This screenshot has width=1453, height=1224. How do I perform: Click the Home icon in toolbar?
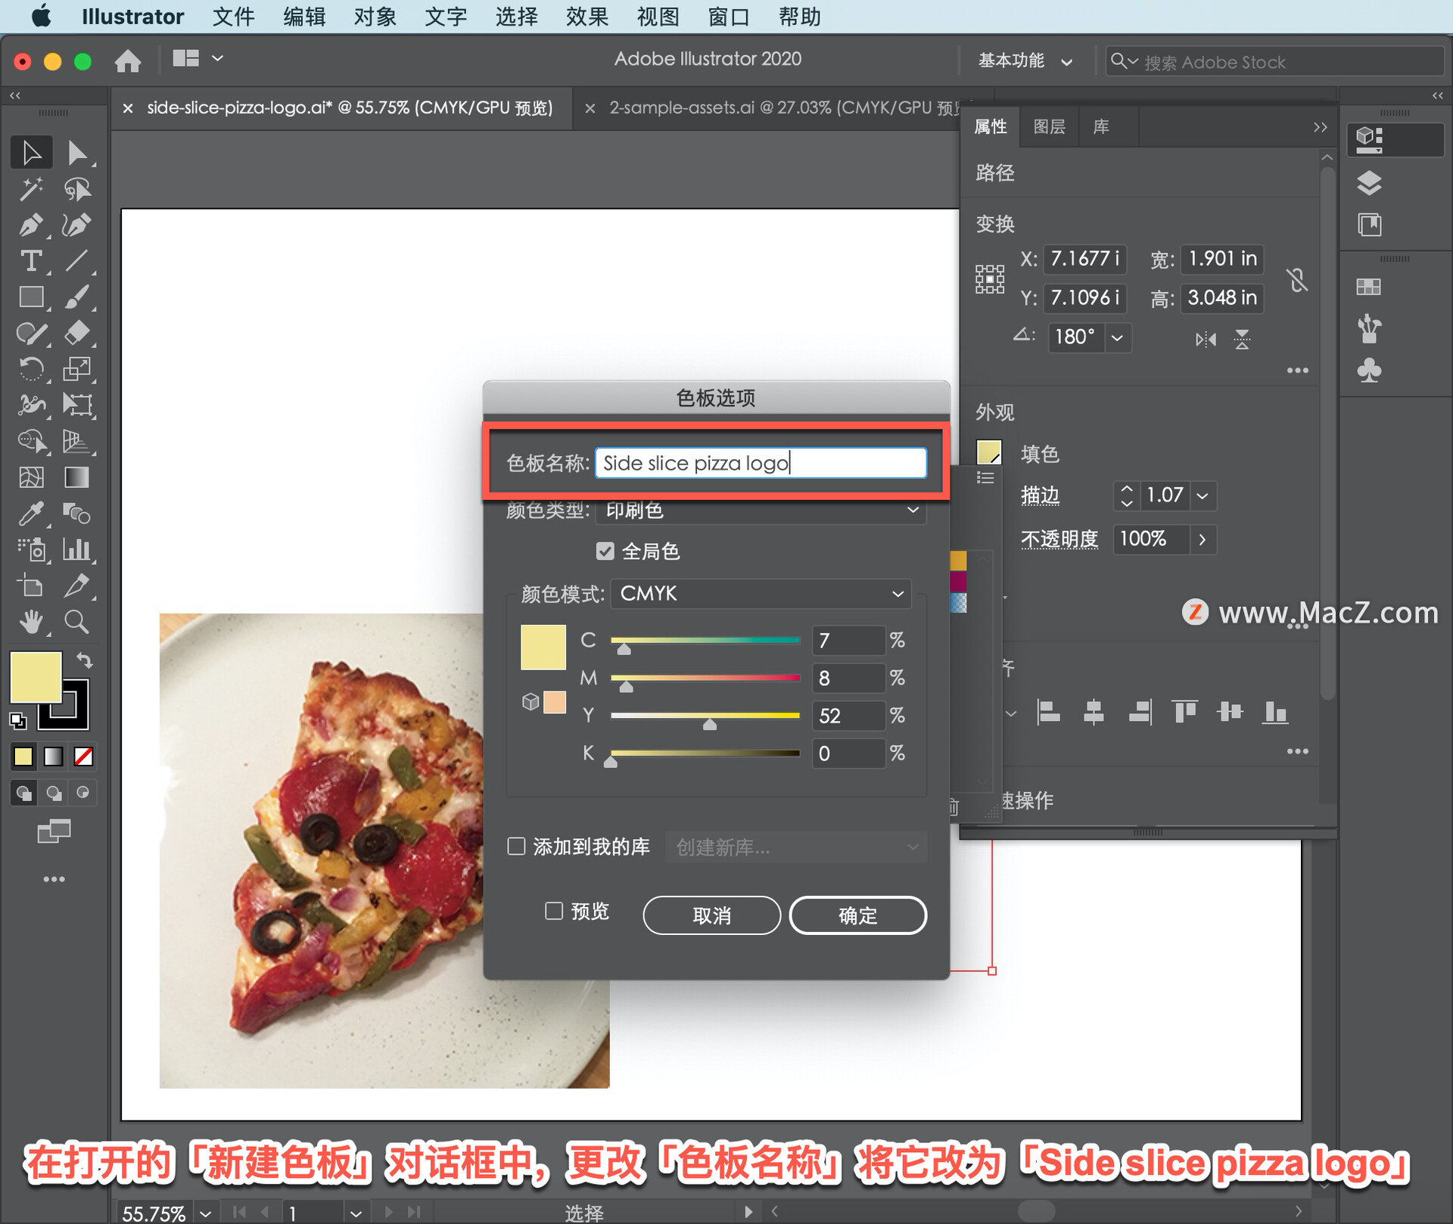coord(128,61)
